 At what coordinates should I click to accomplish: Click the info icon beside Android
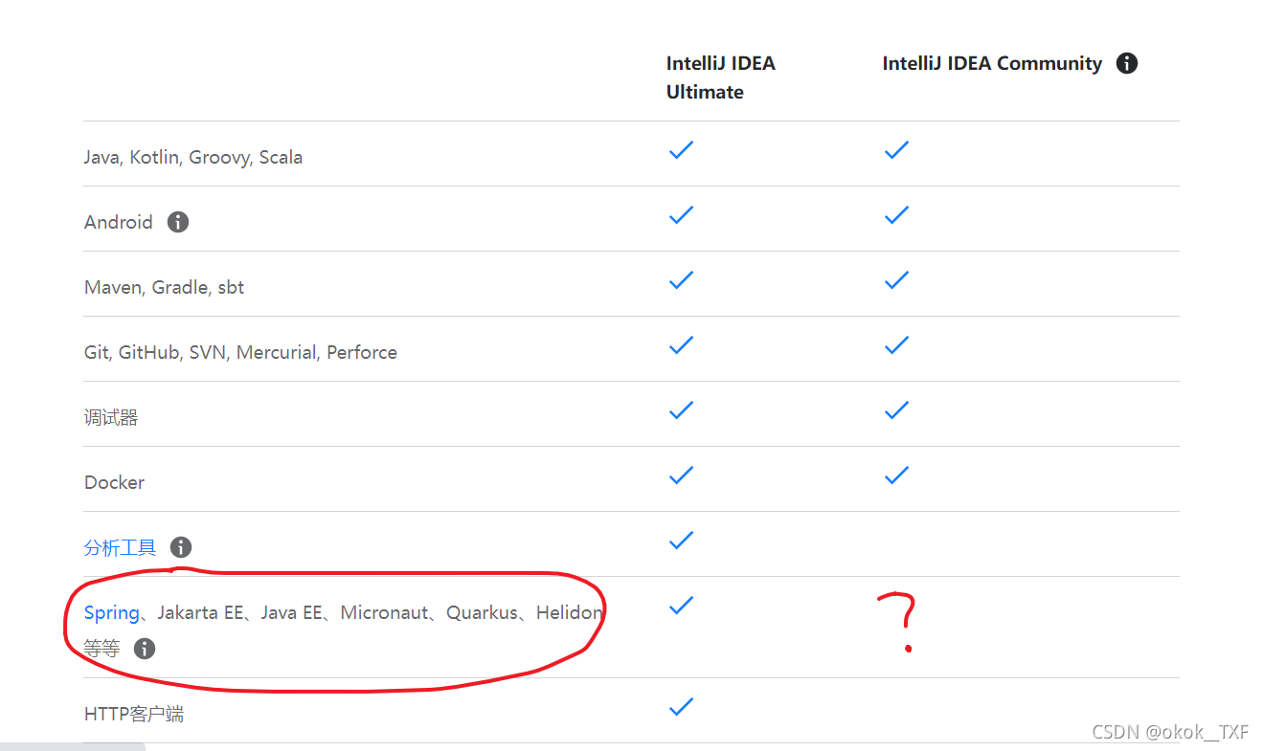click(x=178, y=222)
